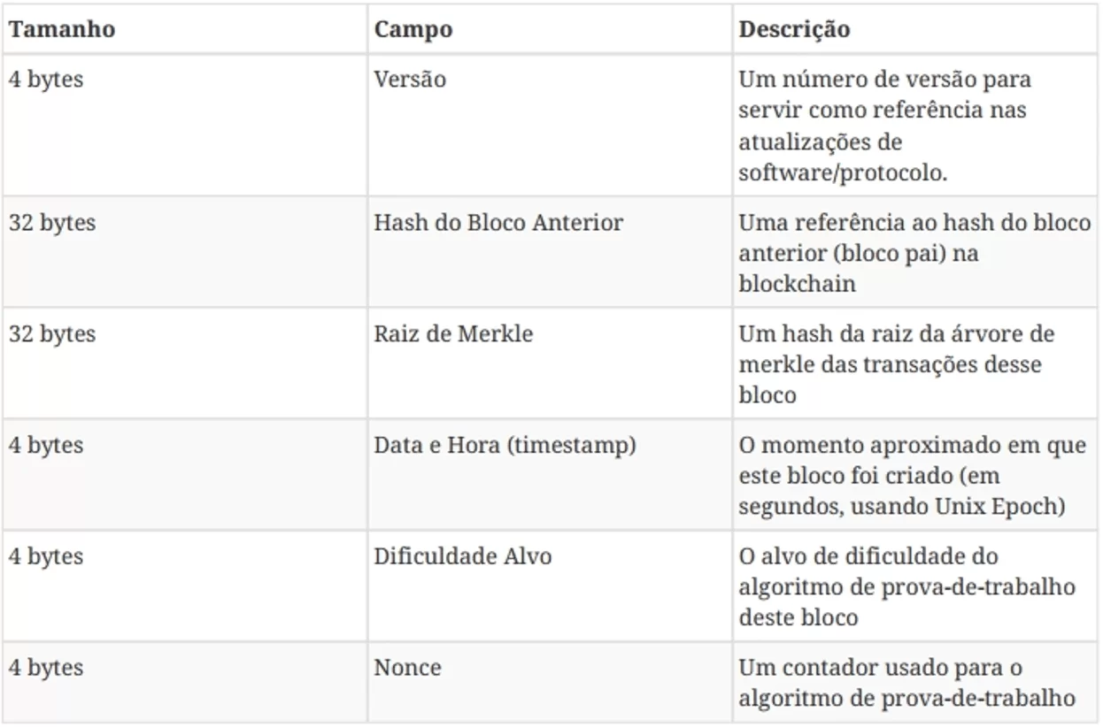Click the 4 bytes size in the Dificuldade Alvo row

click(46, 557)
